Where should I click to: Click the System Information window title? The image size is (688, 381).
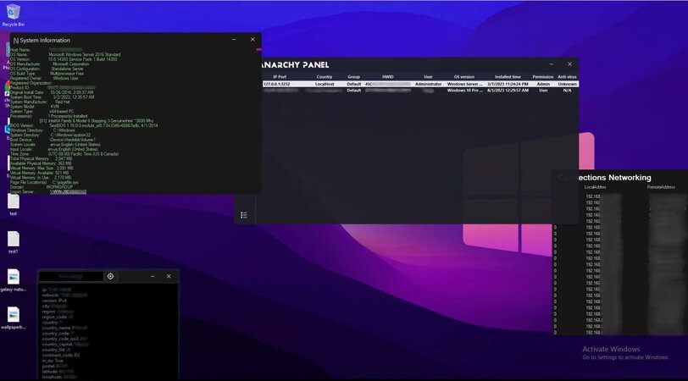point(45,41)
